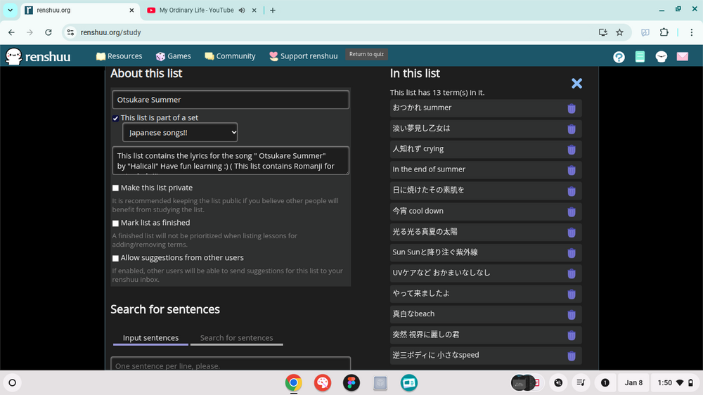Check Mark list as finished

(115, 223)
